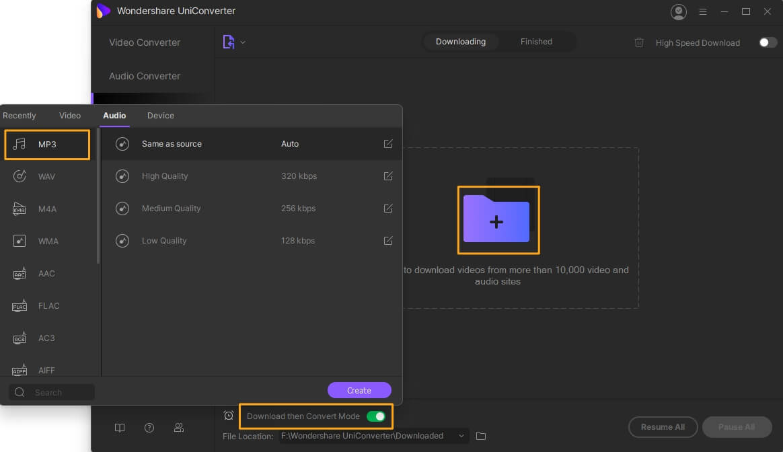Open the user account profile icon
Viewport: 783px width, 452px height.
(x=678, y=11)
